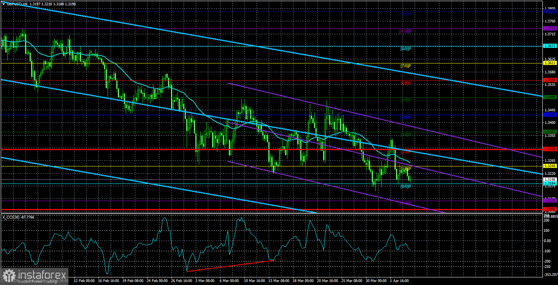Click the 19 Feb 08:00 time label
The image size is (558, 285).
point(133,281)
